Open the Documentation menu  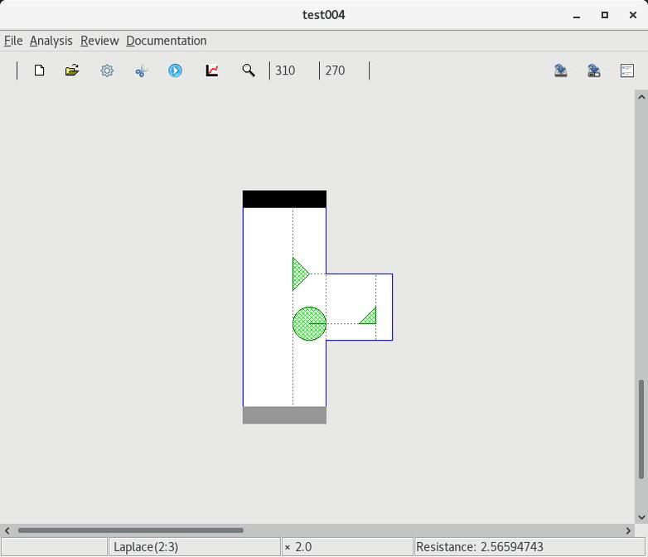point(166,41)
